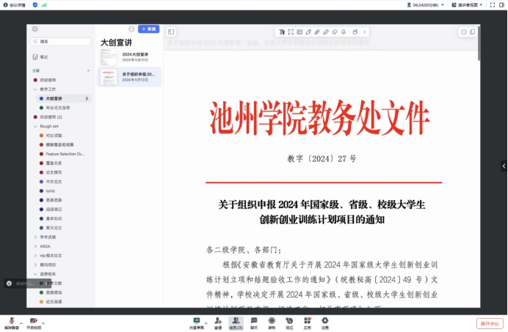Collapse the 教学工作 folder
The width and height of the screenshot is (508, 332).
click(x=35, y=89)
